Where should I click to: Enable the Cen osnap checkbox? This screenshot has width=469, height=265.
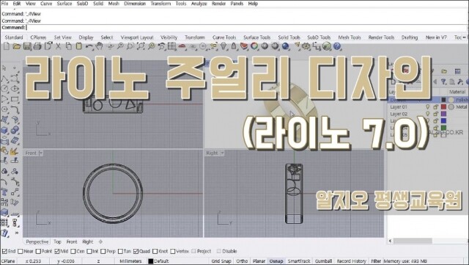click(73, 251)
